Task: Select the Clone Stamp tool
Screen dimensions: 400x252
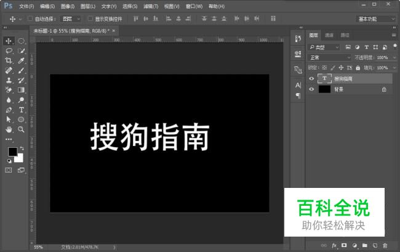Action: [x=9, y=80]
